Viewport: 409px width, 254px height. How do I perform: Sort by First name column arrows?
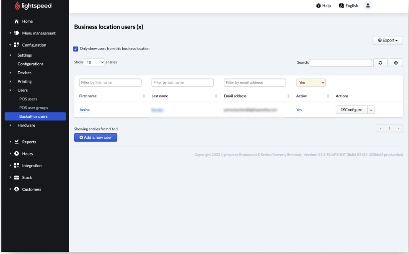[x=144, y=96]
